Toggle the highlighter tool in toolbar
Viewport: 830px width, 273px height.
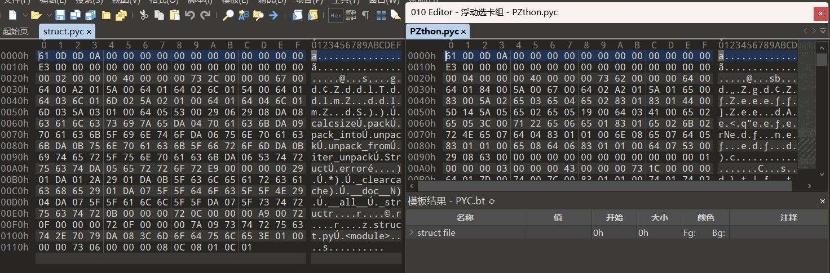(395, 15)
